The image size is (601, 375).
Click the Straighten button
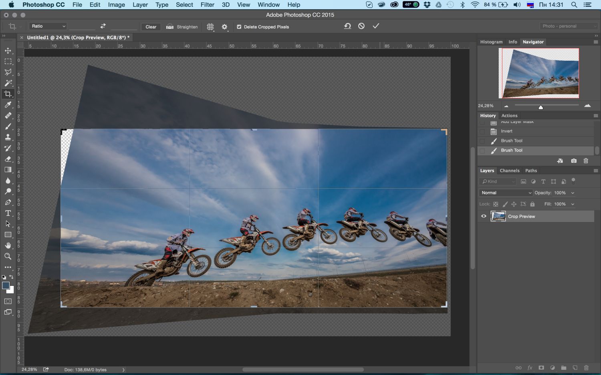(182, 27)
